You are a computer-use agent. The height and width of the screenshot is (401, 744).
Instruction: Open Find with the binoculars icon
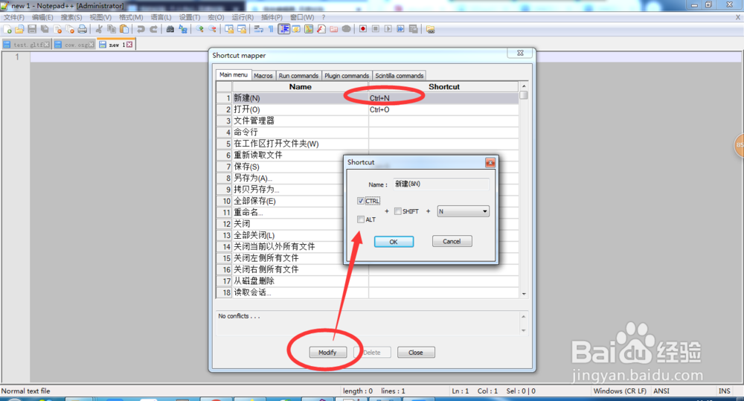(x=170, y=30)
